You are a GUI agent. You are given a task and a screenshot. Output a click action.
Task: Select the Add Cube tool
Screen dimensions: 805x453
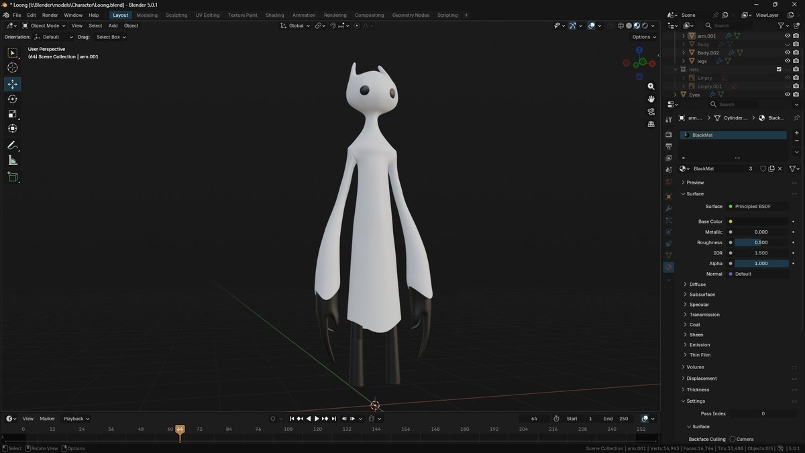(x=13, y=177)
